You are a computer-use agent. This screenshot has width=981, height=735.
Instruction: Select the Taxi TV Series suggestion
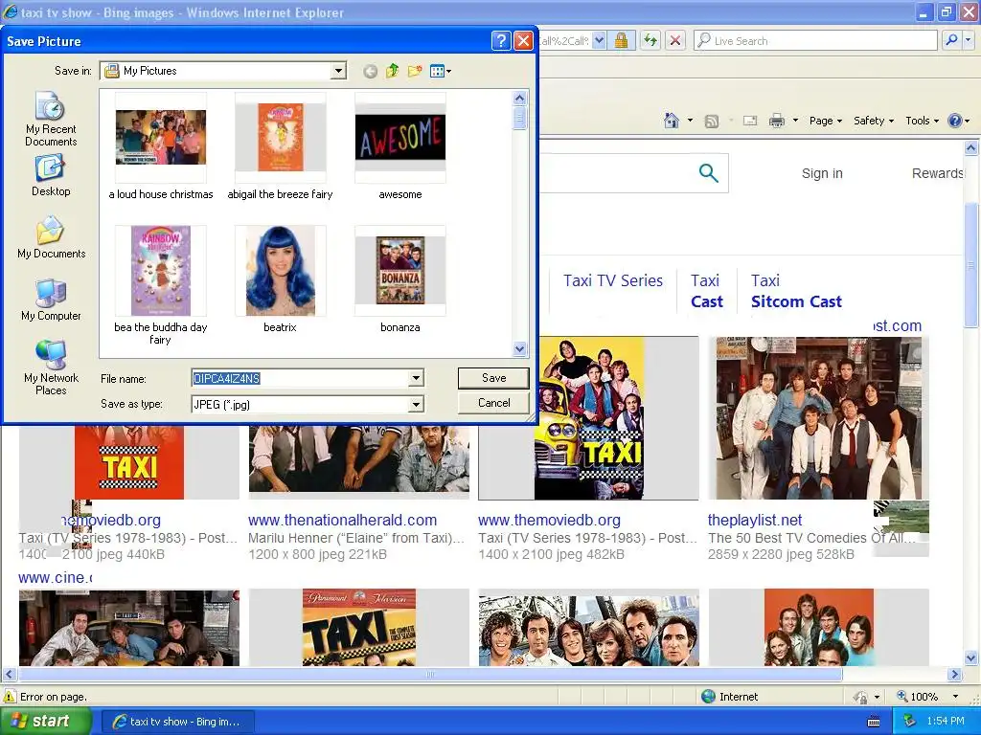612,280
